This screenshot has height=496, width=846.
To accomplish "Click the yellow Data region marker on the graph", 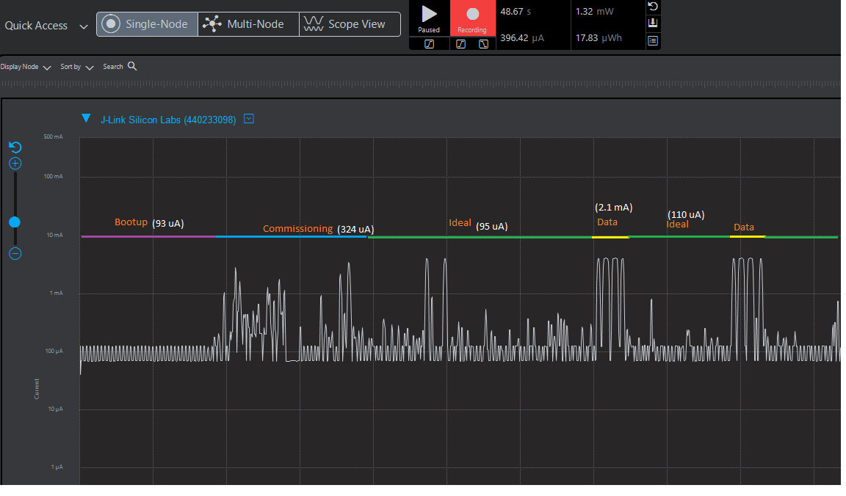I will pos(609,236).
